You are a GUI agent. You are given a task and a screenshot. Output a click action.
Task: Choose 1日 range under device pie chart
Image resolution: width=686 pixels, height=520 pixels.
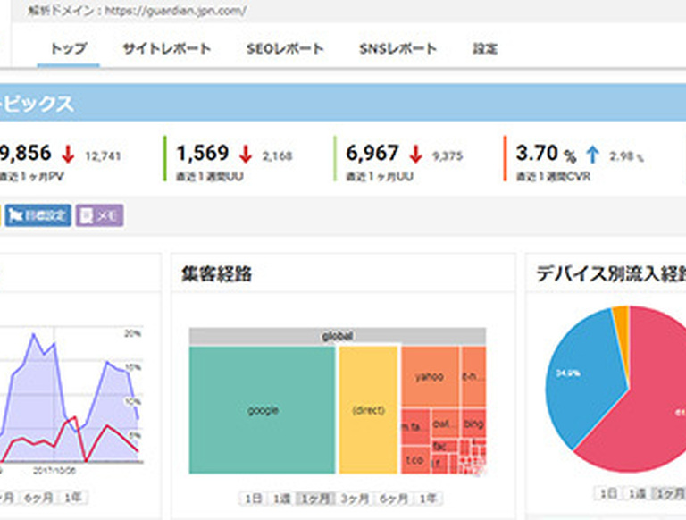(x=608, y=493)
